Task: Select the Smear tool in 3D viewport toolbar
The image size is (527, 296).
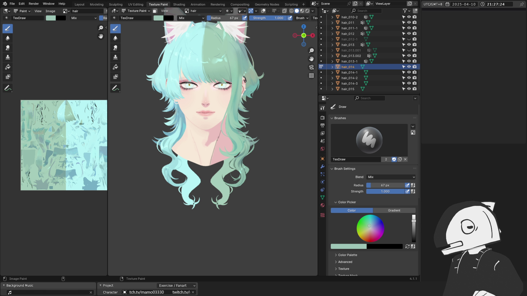Action: click(115, 48)
